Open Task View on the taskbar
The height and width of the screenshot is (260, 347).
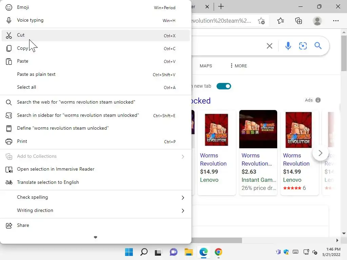click(158, 252)
